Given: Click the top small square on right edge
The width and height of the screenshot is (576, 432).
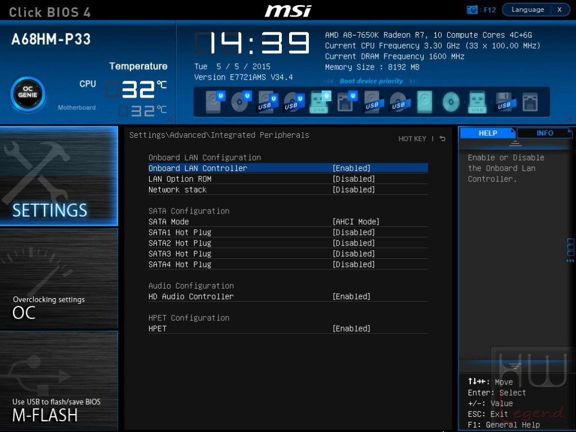Looking at the screenshot, I should coord(570,241).
